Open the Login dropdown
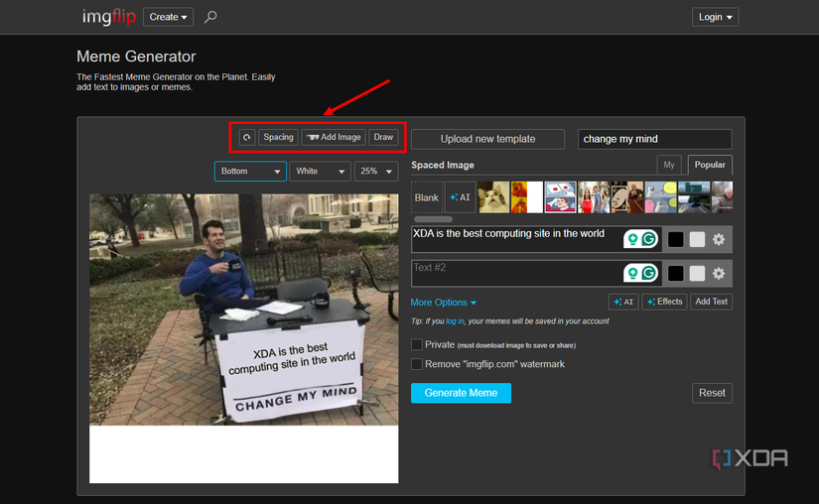Screen dimensions: 819x504 point(715,17)
